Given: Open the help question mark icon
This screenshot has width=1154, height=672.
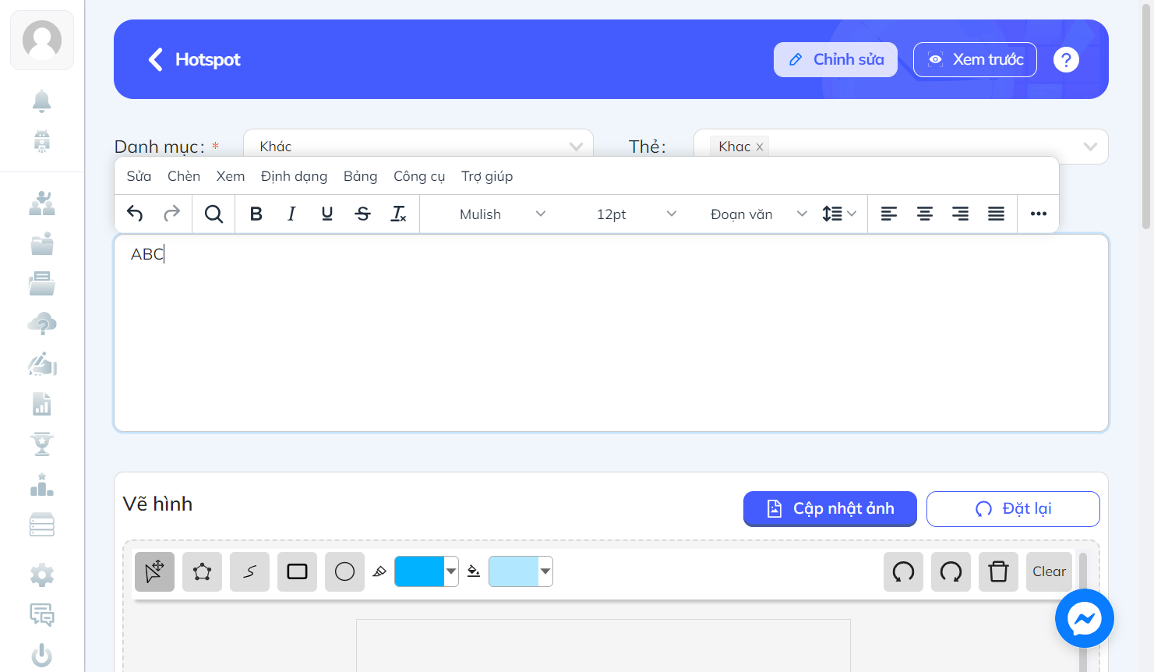Looking at the screenshot, I should 1066,59.
